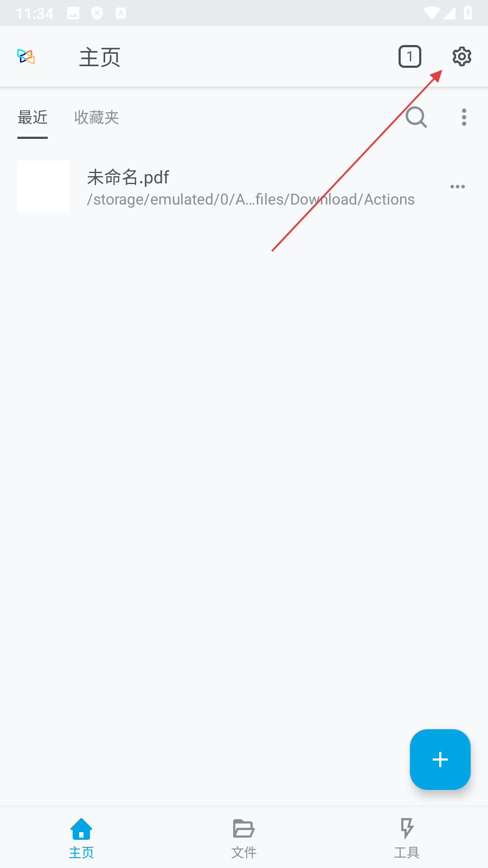This screenshot has height=868, width=488.
Task: Tap the image notification icon in status bar
Action: pyautogui.click(x=73, y=13)
